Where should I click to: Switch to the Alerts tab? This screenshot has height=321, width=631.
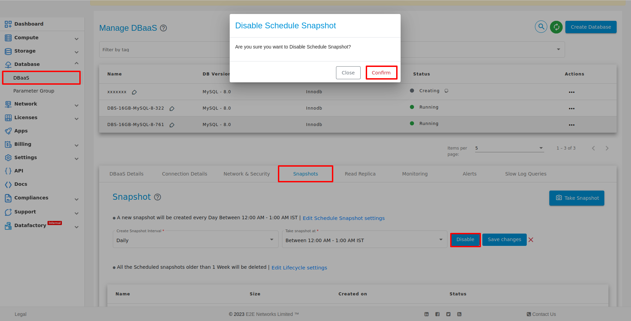(x=470, y=174)
